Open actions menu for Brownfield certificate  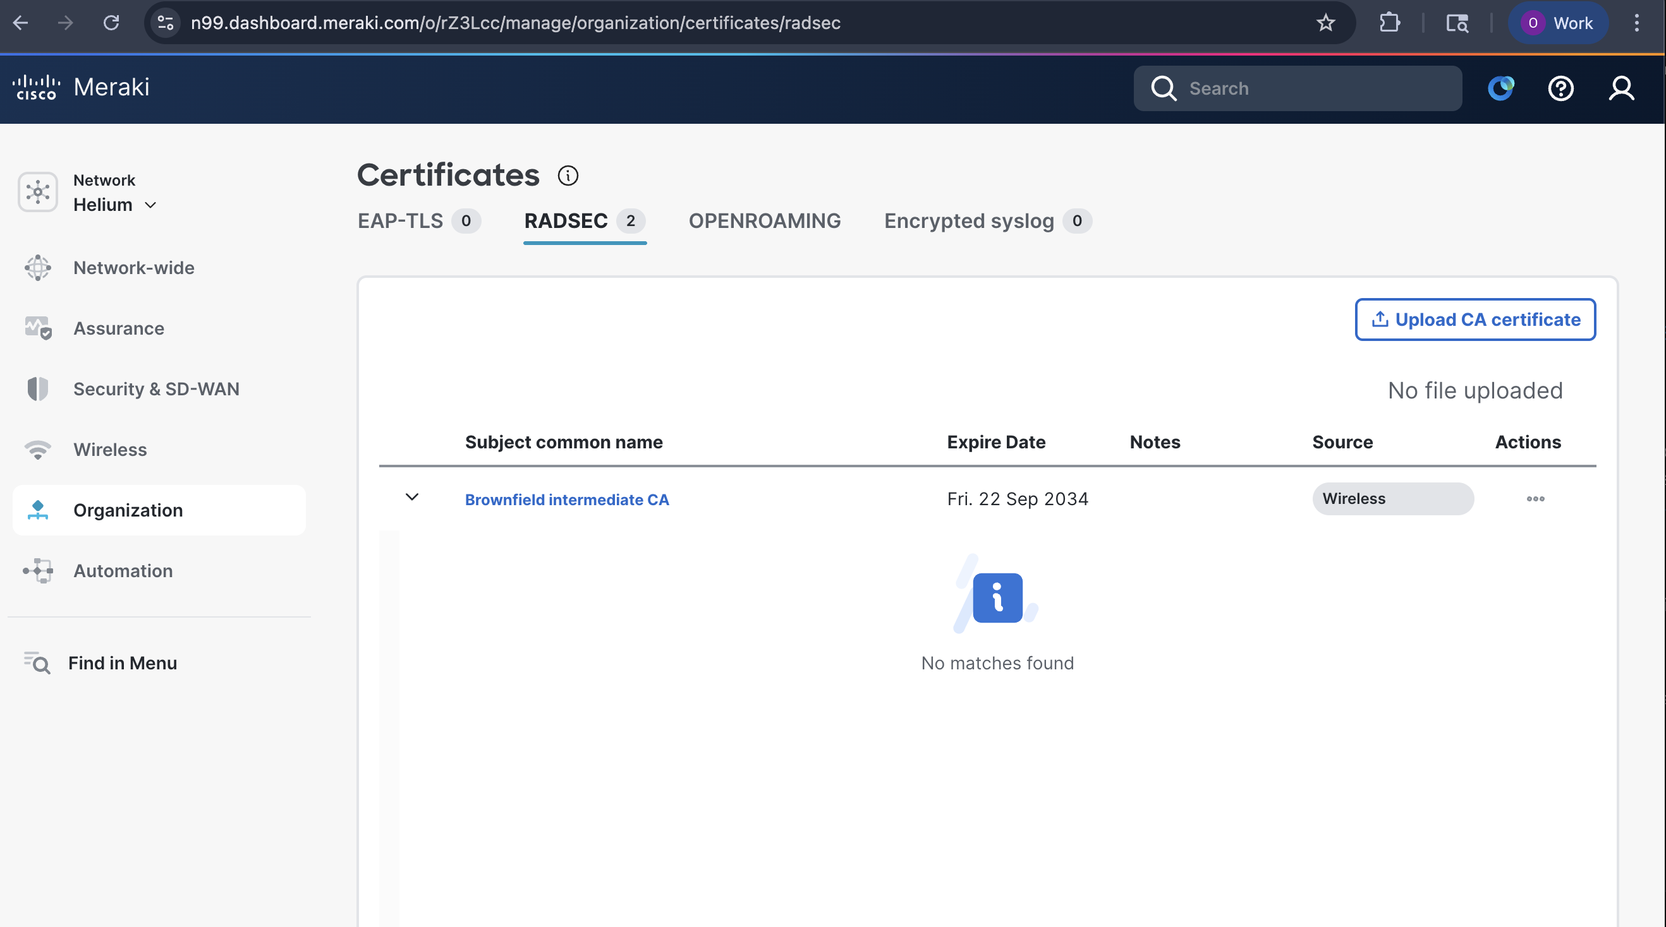(1535, 499)
